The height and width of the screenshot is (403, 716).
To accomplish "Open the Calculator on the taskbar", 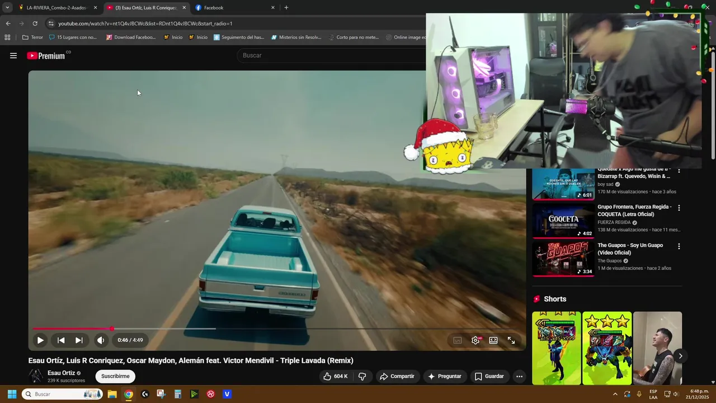I will click(178, 394).
